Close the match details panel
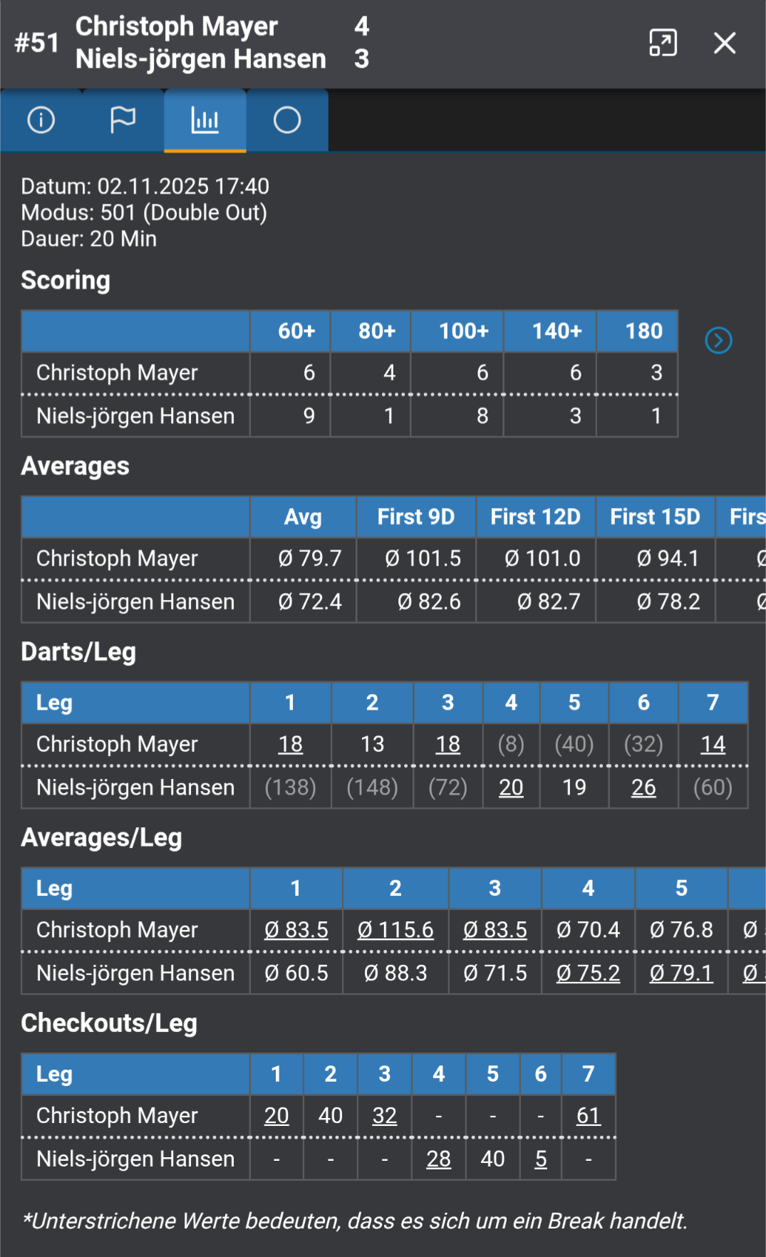Viewport: 766px width, 1257px height. (x=725, y=43)
